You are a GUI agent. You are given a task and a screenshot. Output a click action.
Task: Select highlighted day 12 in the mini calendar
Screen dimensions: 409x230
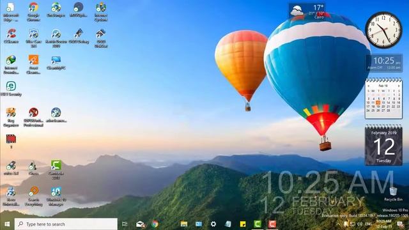pyautogui.click(x=378, y=103)
